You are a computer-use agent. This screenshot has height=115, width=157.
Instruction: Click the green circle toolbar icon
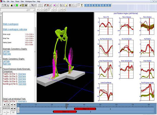pos(17,5)
